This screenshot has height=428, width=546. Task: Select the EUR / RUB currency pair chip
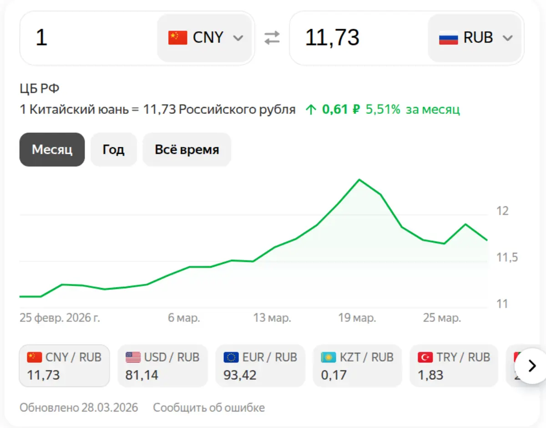(260, 366)
